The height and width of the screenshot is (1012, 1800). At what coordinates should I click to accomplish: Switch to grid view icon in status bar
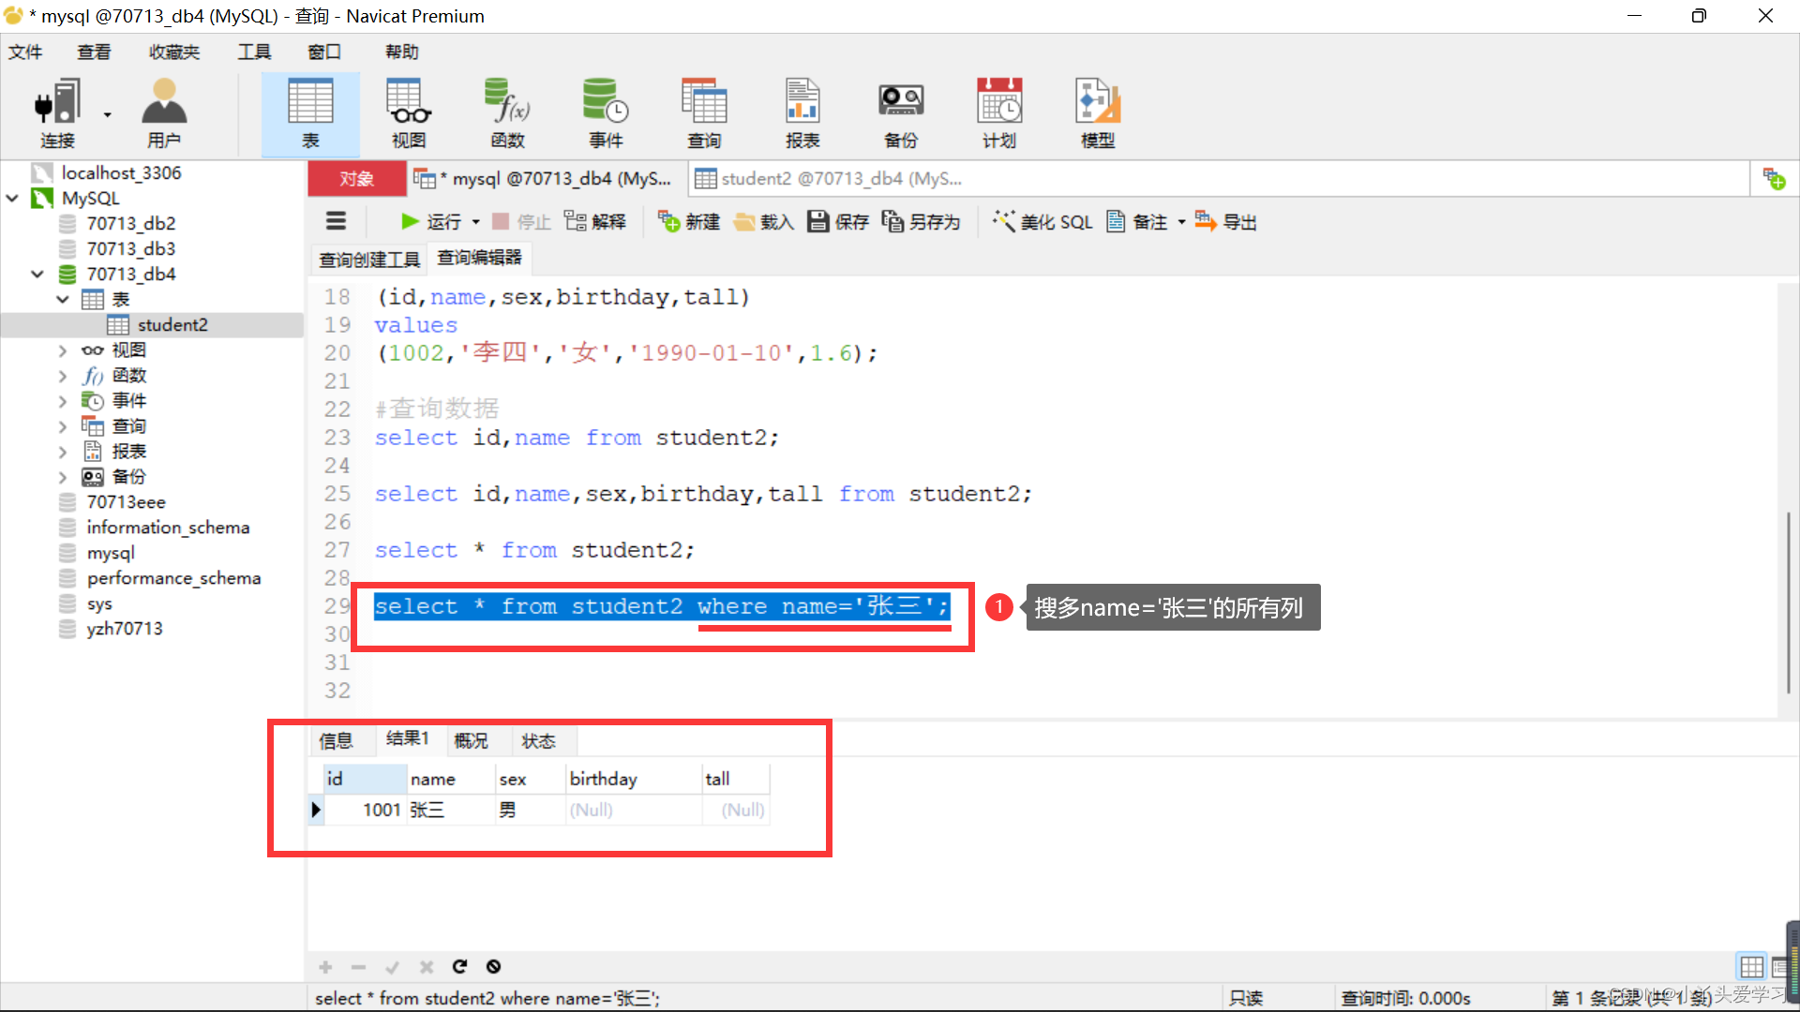(x=1751, y=966)
